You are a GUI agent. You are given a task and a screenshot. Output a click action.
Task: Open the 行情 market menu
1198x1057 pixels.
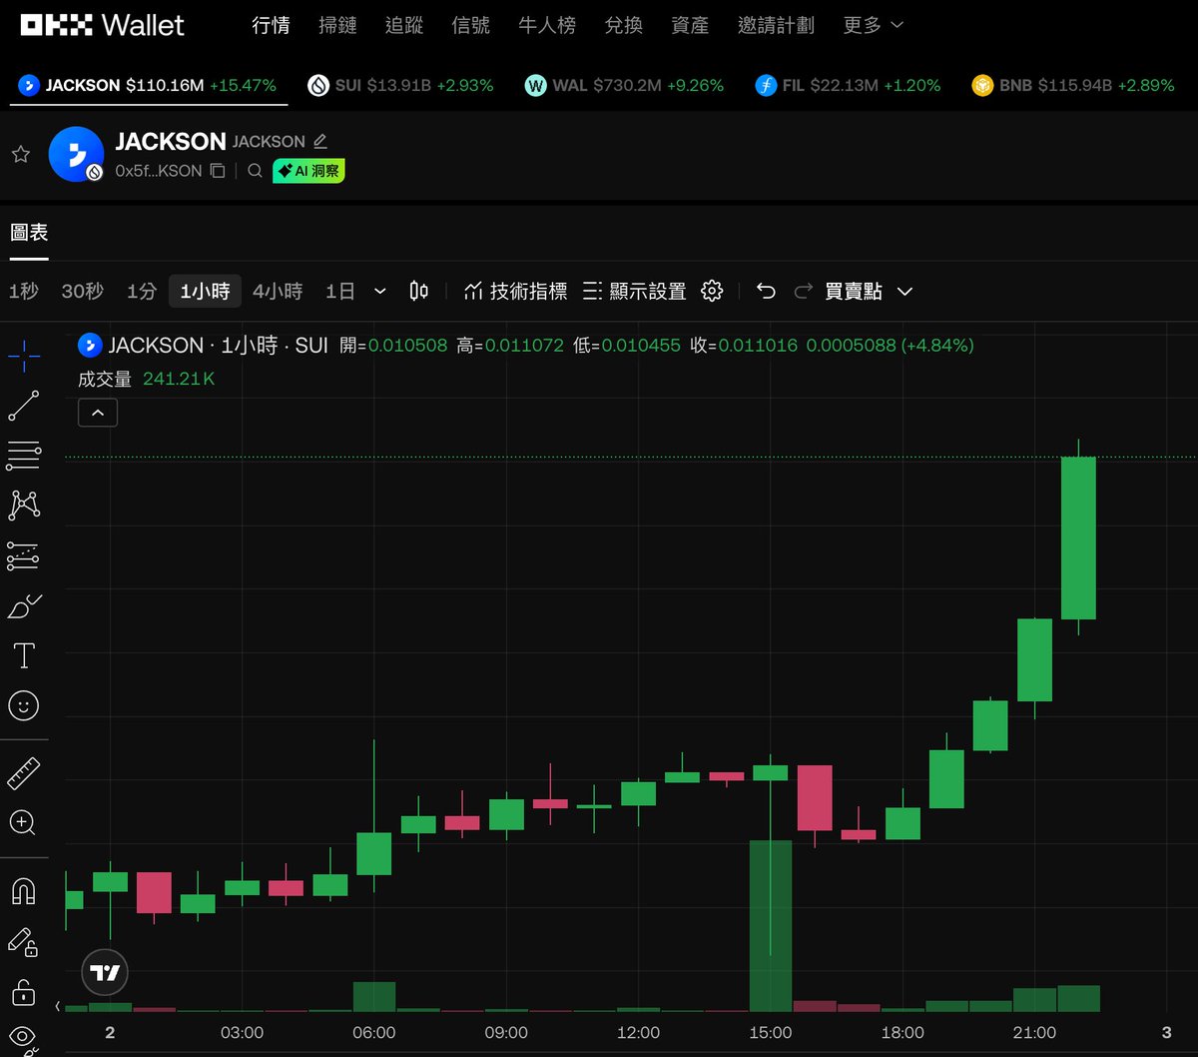click(x=272, y=26)
